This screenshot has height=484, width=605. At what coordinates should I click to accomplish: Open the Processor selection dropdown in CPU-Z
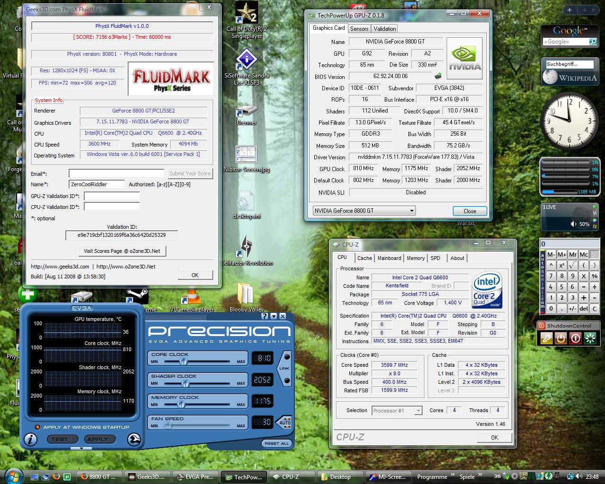397,411
